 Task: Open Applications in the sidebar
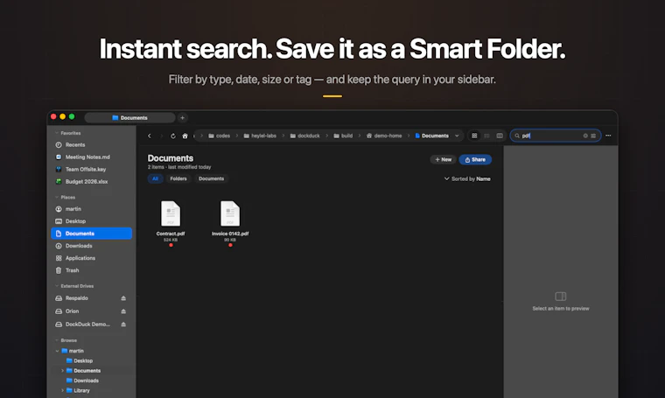pos(92,258)
